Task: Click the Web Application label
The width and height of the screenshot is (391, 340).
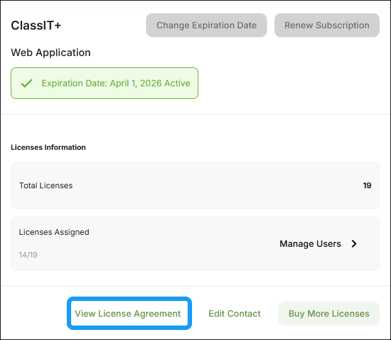Action: point(50,53)
